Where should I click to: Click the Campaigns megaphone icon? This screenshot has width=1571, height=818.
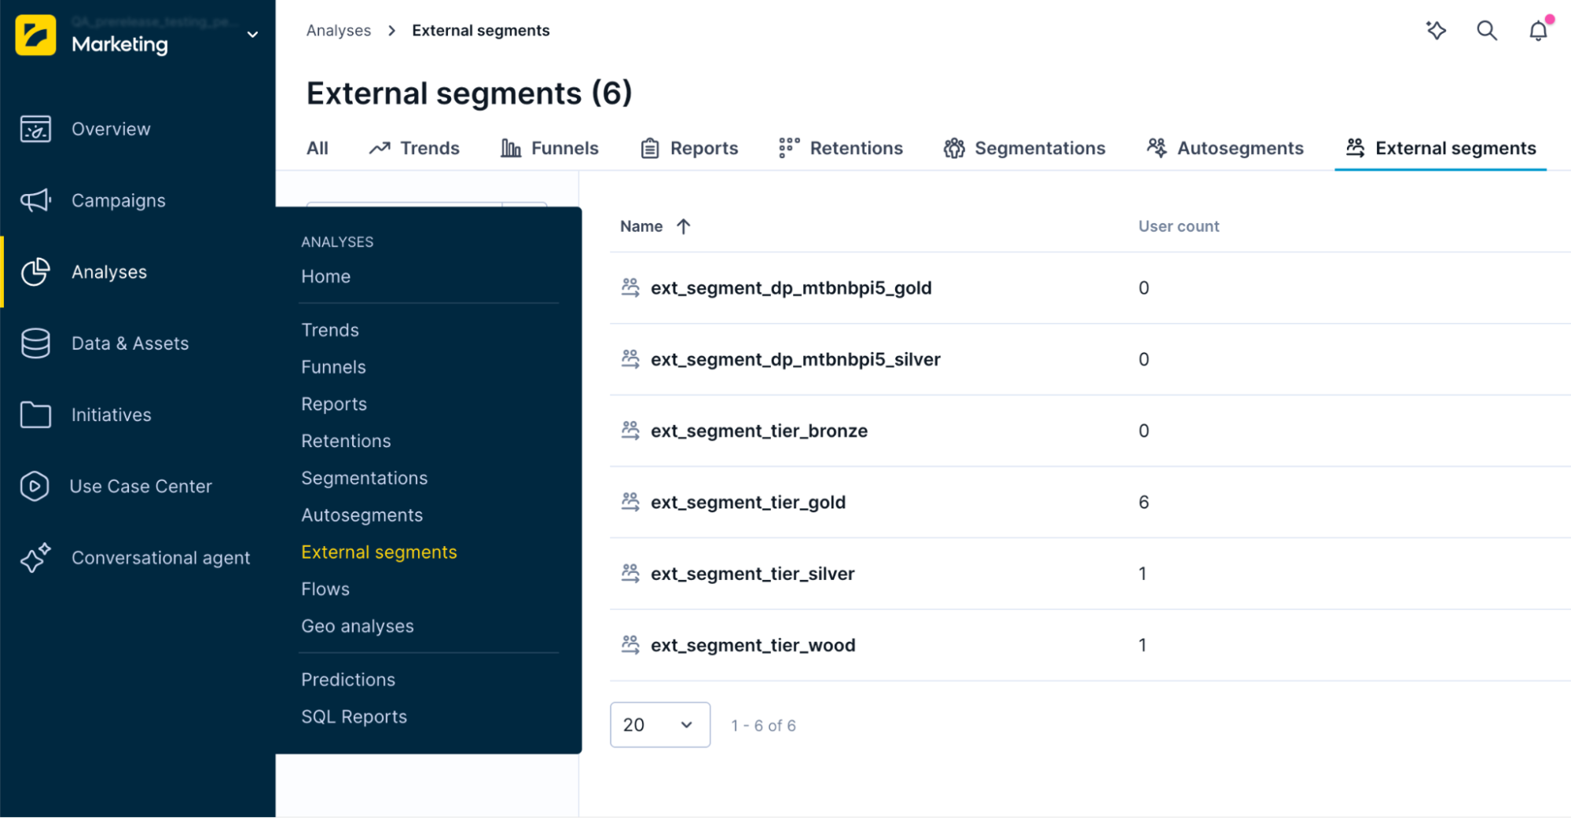35,200
